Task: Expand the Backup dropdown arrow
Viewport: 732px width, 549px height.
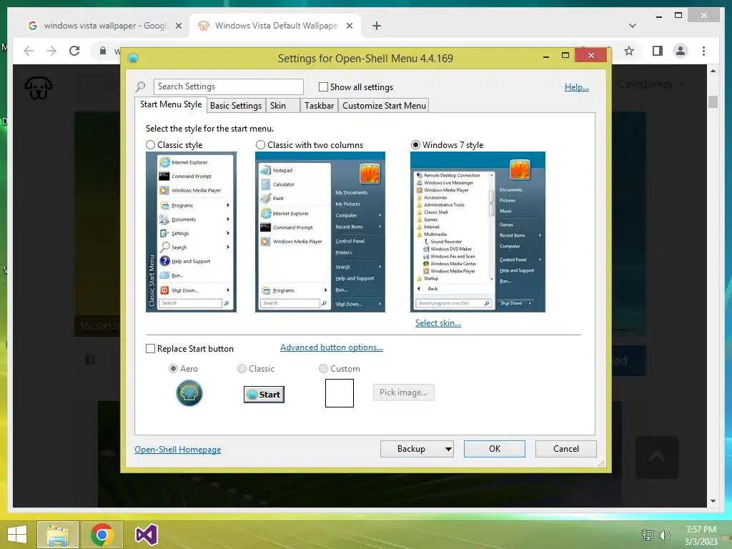Action: tap(447, 449)
